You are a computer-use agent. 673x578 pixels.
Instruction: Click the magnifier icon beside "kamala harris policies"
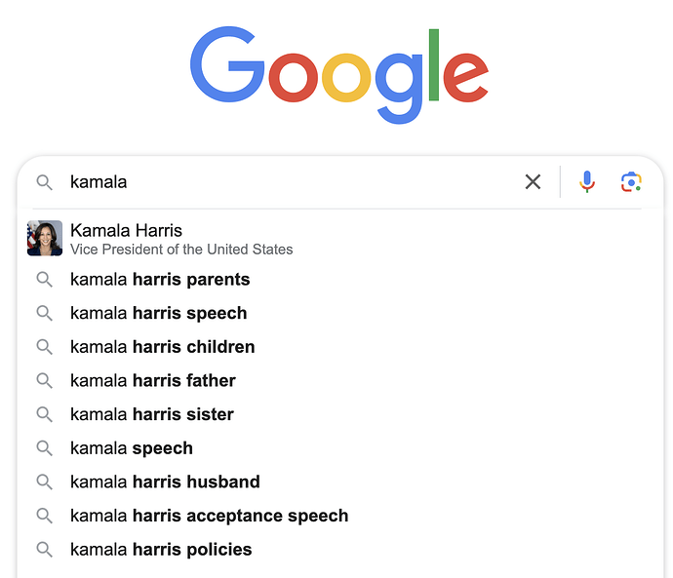tap(44, 550)
